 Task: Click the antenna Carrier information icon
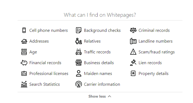pyautogui.click(x=79, y=84)
